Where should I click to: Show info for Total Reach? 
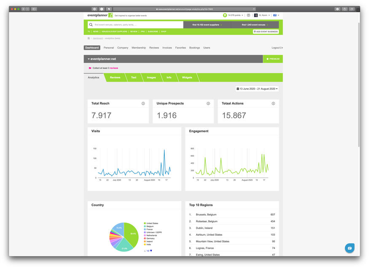143,103
